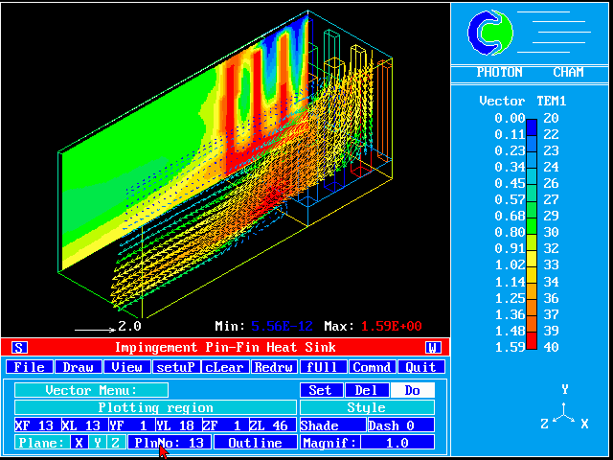The width and height of the screenshot is (613, 460).
Task: Open the View menu
Action: point(126,367)
